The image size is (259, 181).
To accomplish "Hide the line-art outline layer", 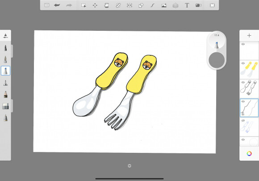I will pos(243,82).
